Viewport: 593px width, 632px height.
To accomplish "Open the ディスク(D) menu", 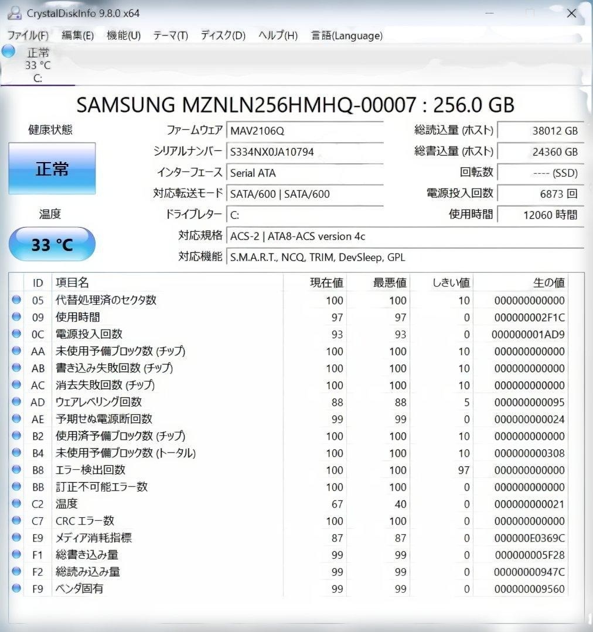I will [223, 36].
